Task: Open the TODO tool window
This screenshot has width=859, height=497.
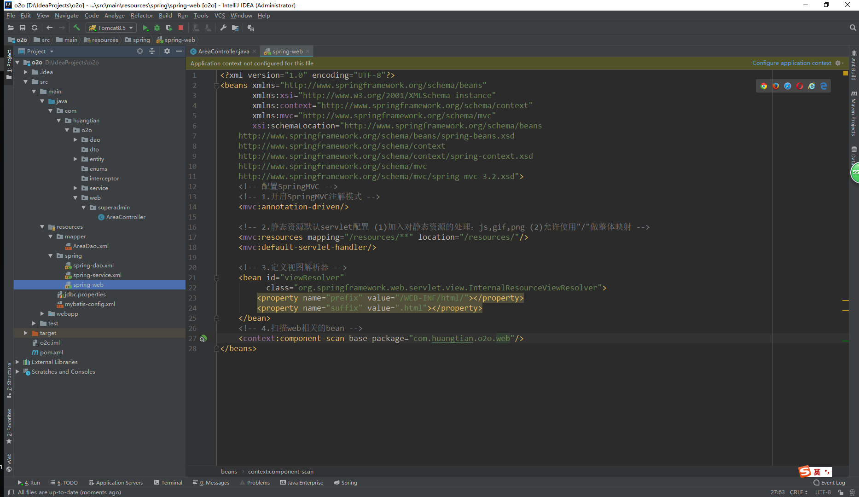Action: [x=64, y=483]
